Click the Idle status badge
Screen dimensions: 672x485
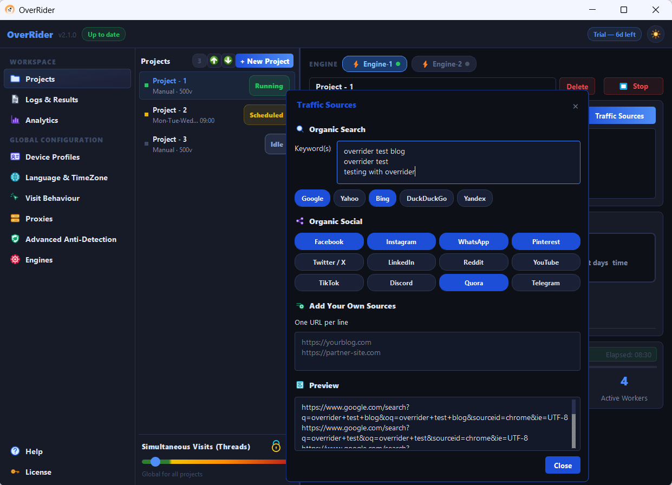click(x=276, y=145)
